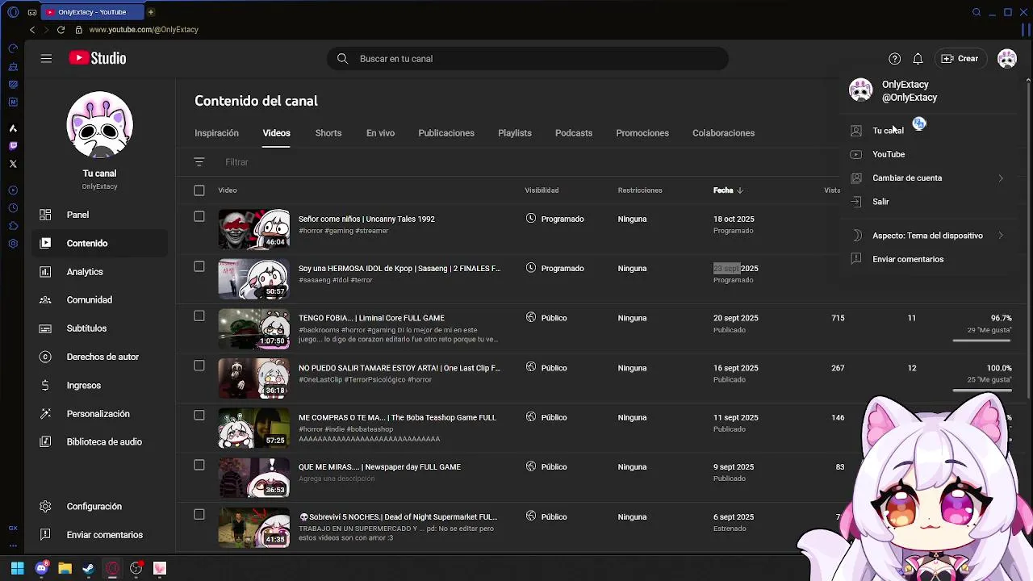
Task: Switch to the Podcasts tab
Action: click(574, 133)
